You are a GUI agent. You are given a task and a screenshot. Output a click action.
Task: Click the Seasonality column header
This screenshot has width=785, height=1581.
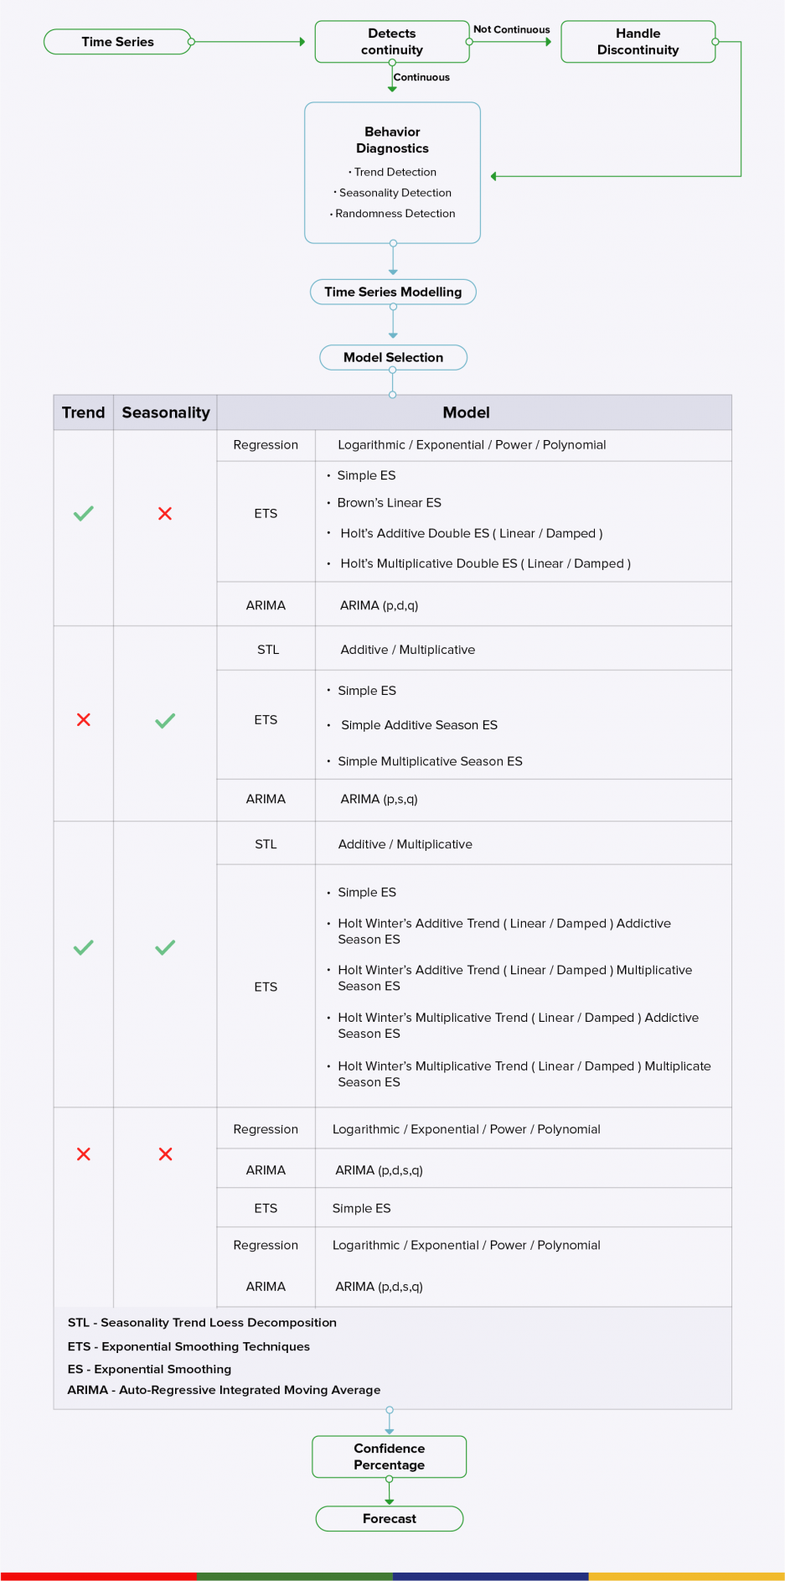(x=166, y=412)
